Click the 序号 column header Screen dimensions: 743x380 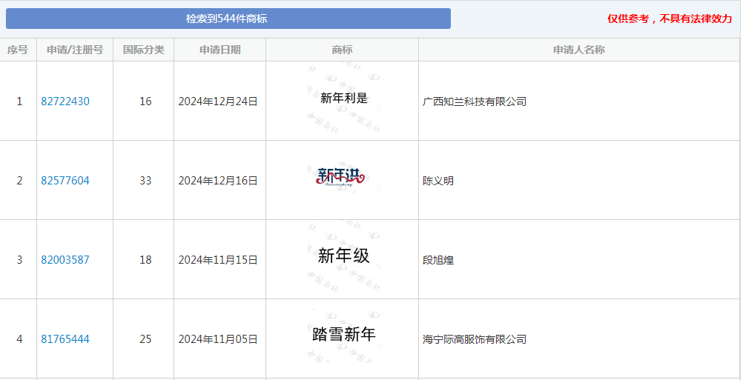(18, 50)
